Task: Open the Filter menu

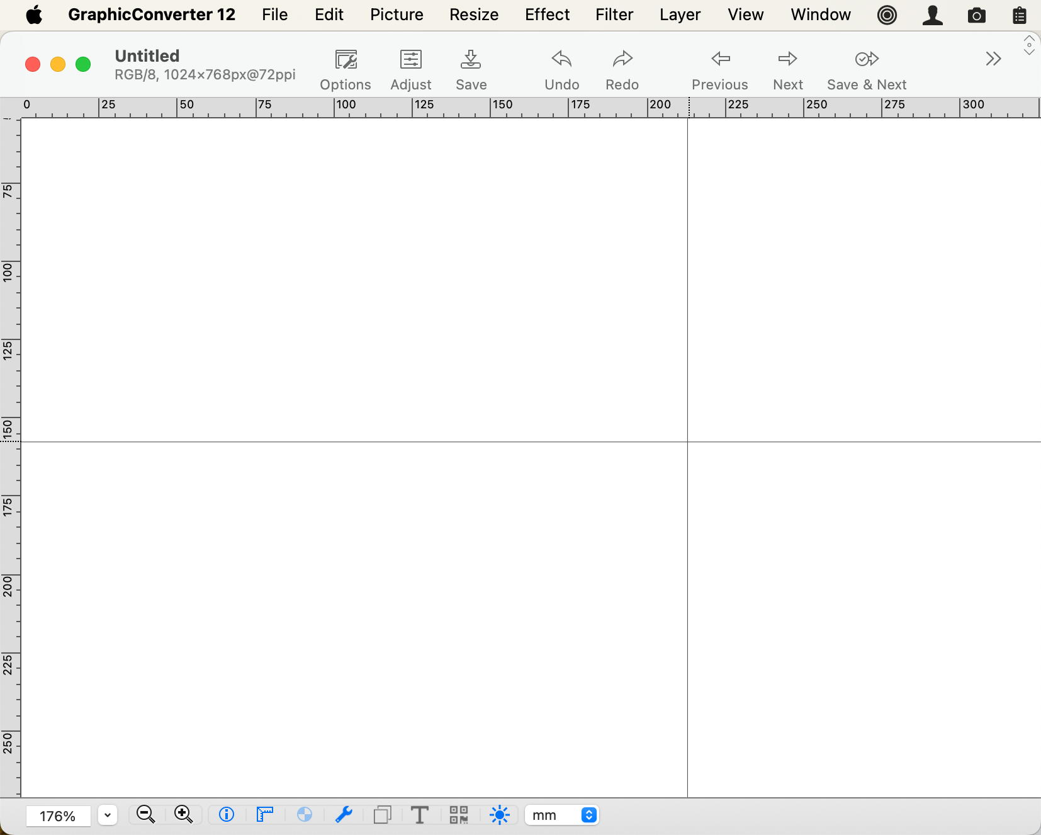Action: 614,14
